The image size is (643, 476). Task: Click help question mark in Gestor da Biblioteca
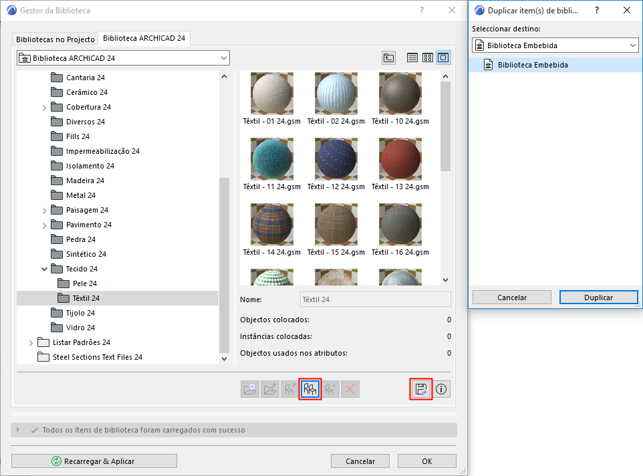422,10
